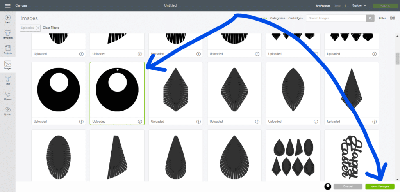Click the Cancel button
400x192 pixels.
[348, 187]
